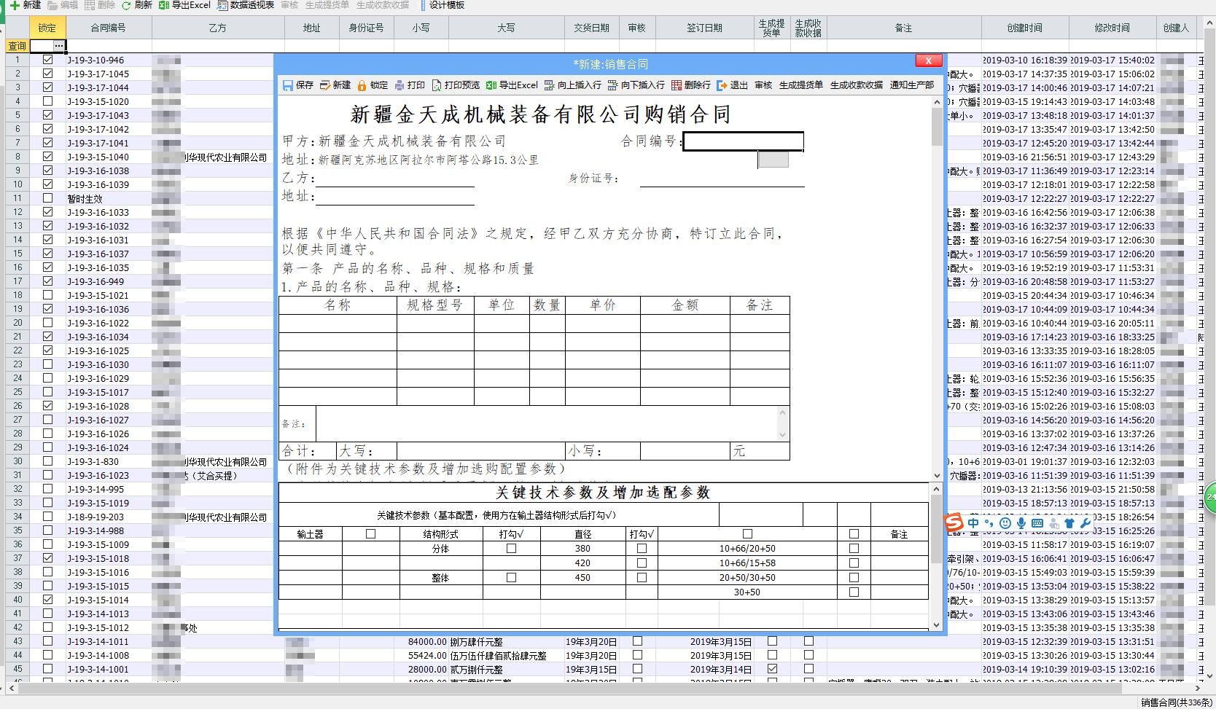The image size is (1216, 709).
Task: Click the 创建时间 column header
Action: pos(1025,28)
